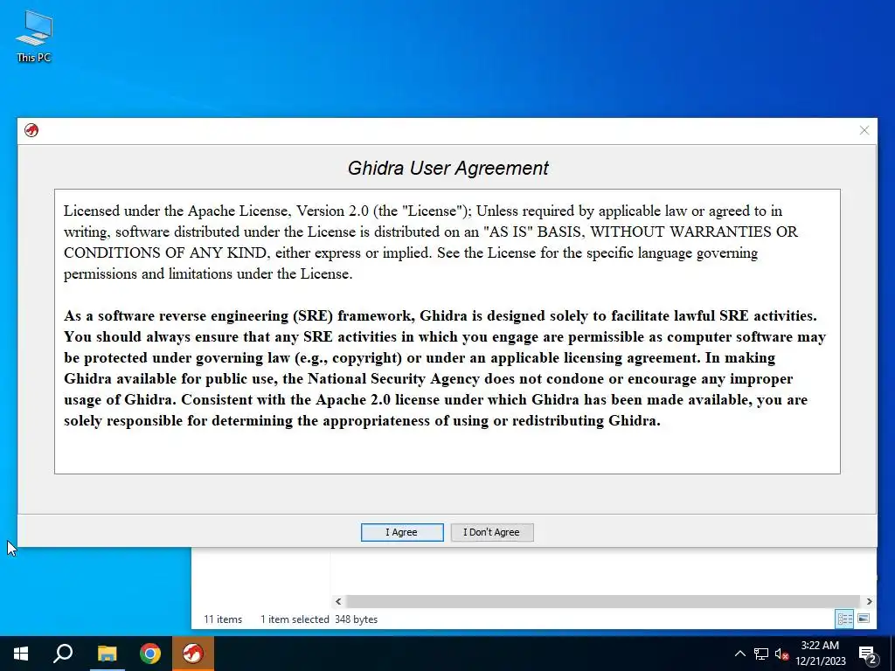Click the File Explorer horizontal scrollbar track

click(603, 601)
